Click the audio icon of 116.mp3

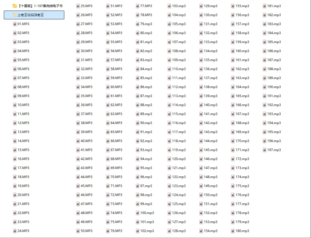click(169, 123)
